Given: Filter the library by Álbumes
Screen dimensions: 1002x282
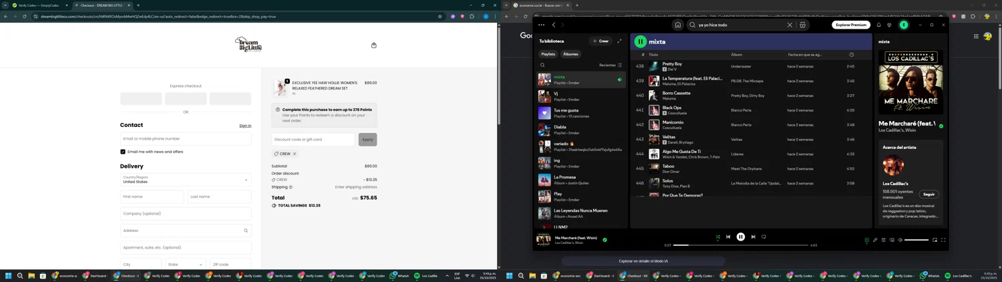Looking at the screenshot, I should click(570, 54).
